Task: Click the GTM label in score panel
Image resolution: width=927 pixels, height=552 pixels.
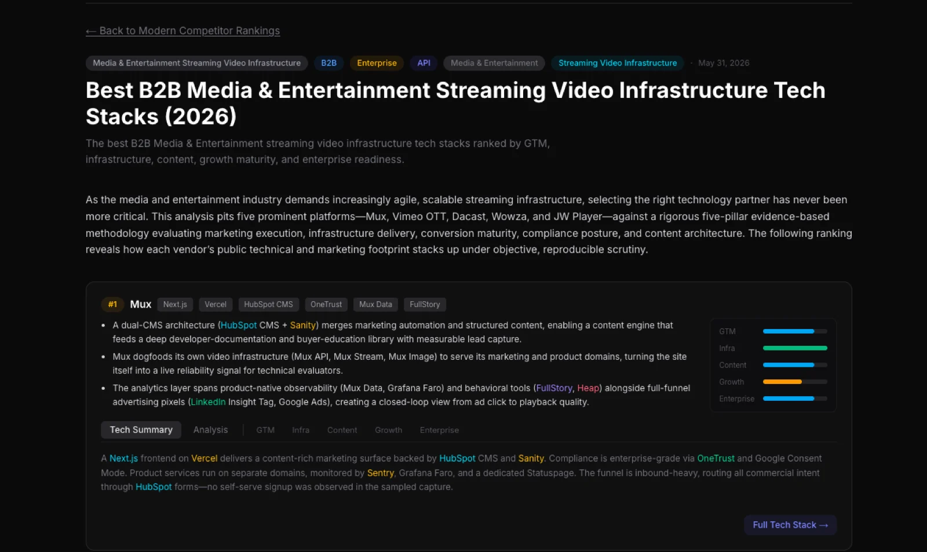Action: click(727, 331)
